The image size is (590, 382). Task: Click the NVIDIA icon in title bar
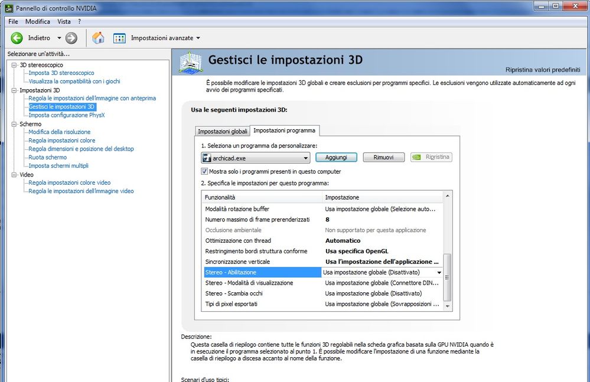(9, 8)
